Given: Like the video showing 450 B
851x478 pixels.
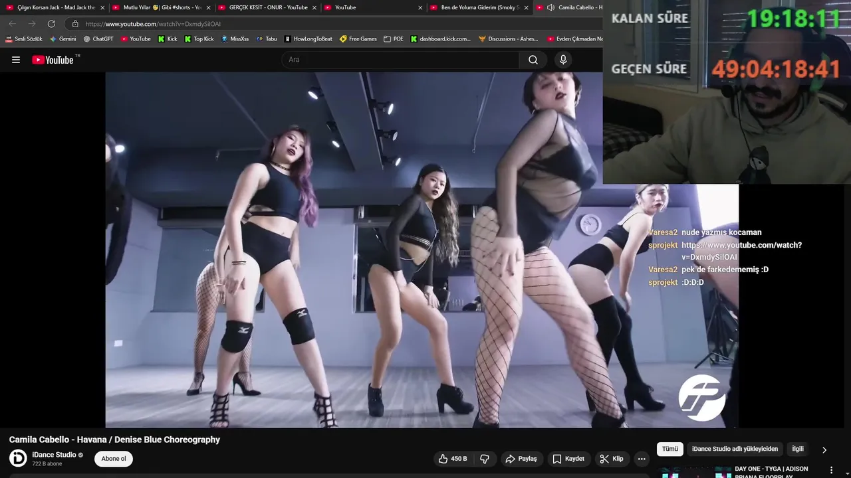Looking at the screenshot, I should pos(452,459).
